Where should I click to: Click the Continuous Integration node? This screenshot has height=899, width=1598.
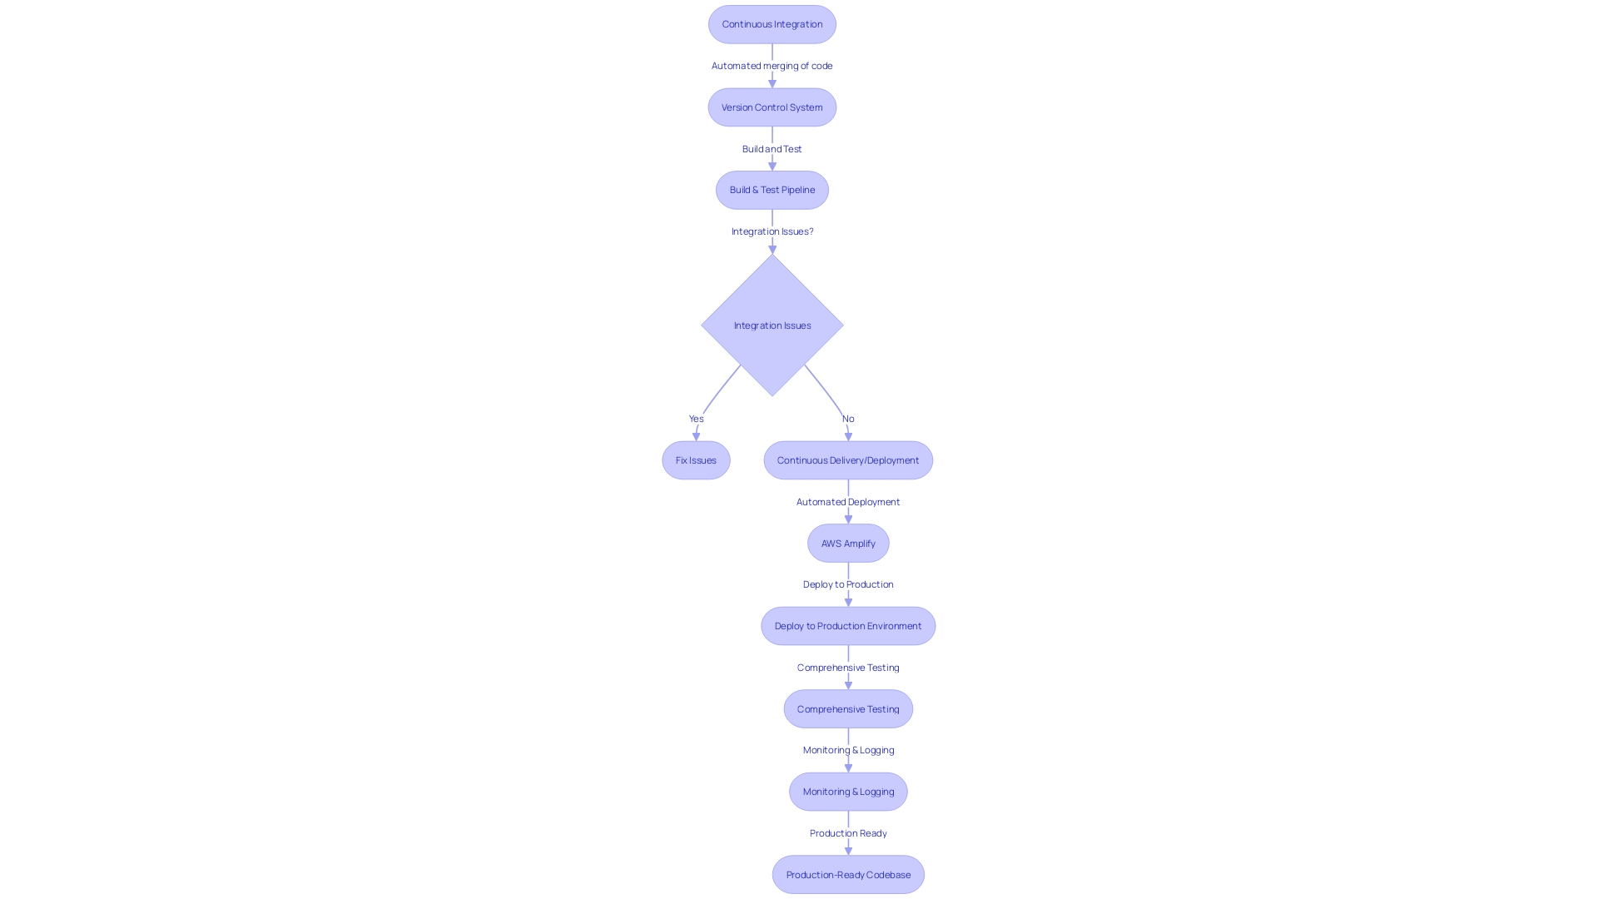coord(772,24)
